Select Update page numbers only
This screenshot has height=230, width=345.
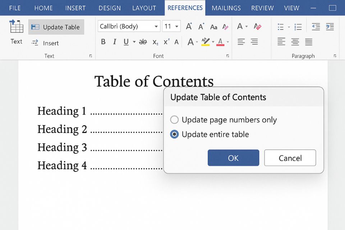coord(174,120)
